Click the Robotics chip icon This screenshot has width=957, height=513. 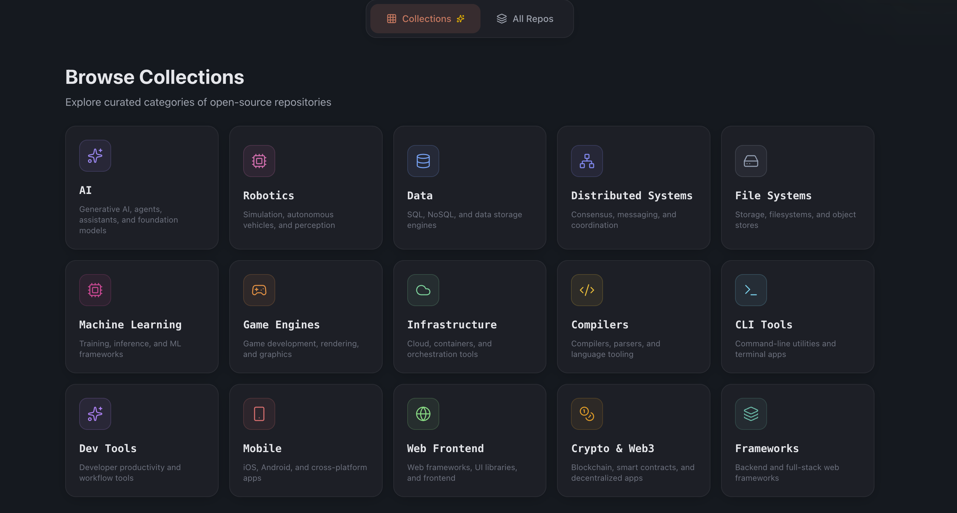259,160
